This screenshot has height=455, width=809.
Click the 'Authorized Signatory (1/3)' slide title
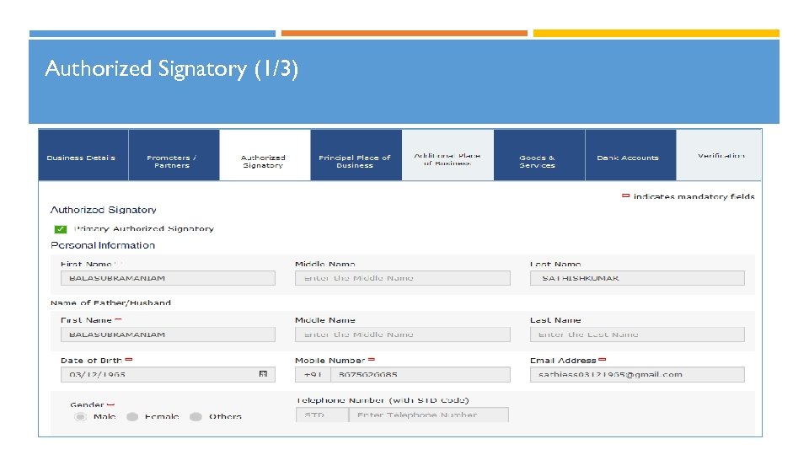pyautogui.click(x=171, y=68)
